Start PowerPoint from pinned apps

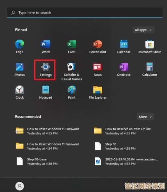98,47
